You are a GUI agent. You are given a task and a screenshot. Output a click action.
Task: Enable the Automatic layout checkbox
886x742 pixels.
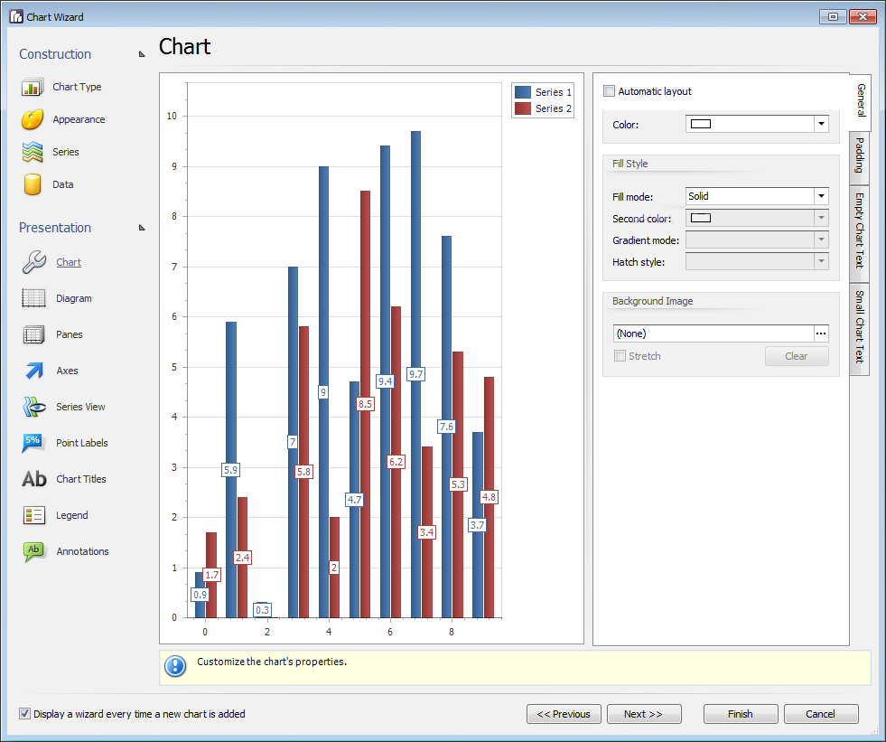[x=609, y=91]
